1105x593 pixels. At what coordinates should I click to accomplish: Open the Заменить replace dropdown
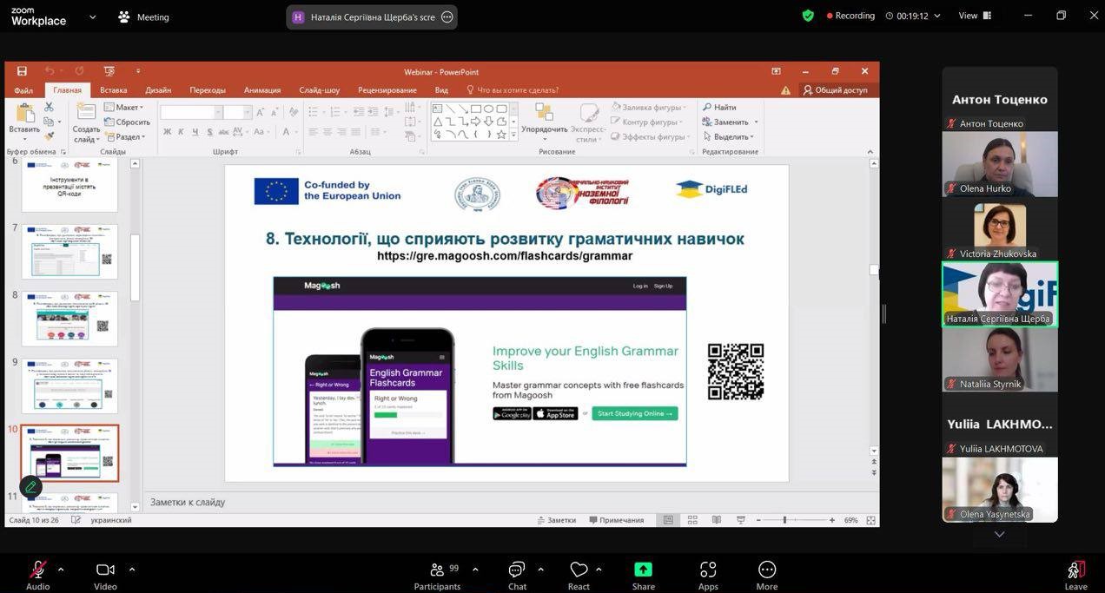(731, 122)
